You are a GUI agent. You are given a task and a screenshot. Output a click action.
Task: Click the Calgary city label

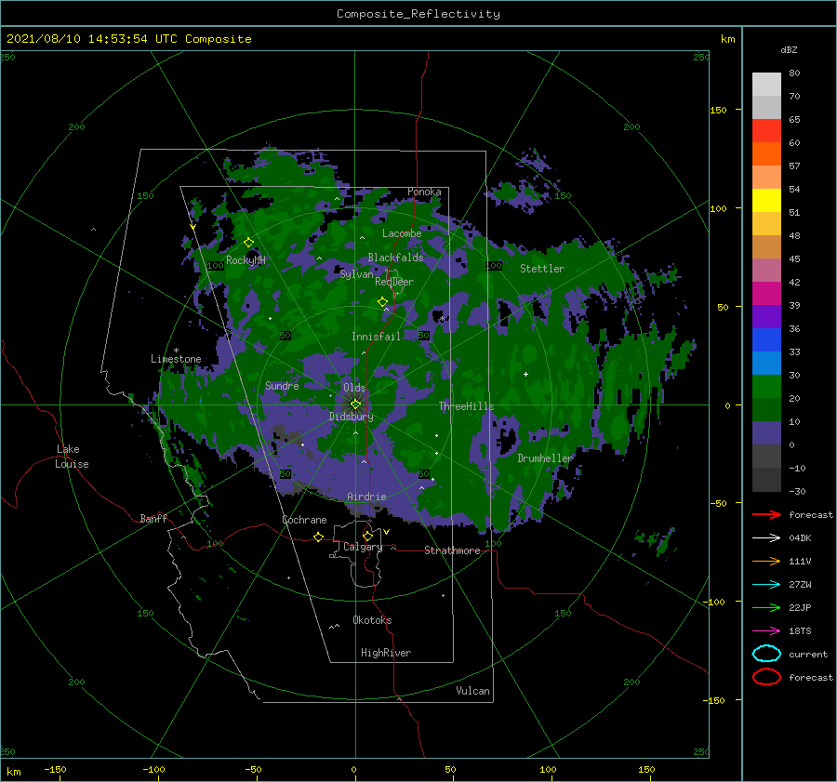click(x=363, y=547)
